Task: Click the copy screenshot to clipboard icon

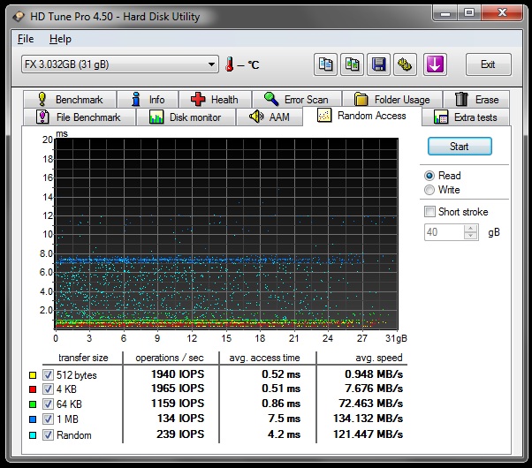Action: pyautogui.click(x=353, y=64)
